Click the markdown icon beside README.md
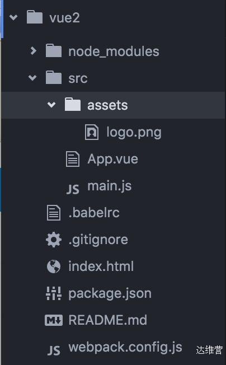Viewport: 226px width, 365px height. pos(54,320)
